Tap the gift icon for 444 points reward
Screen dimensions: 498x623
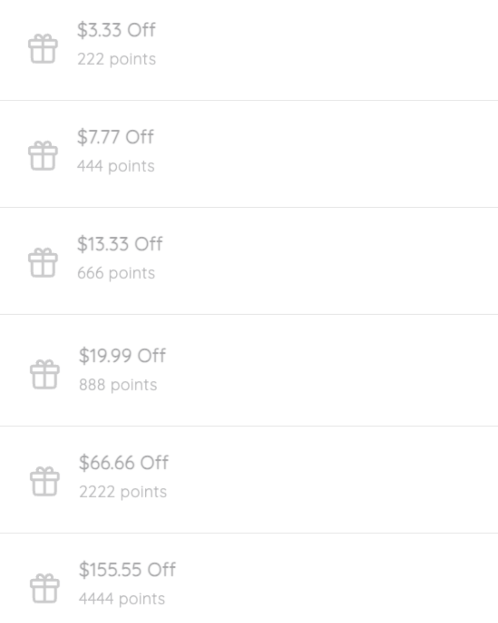(x=43, y=156)
